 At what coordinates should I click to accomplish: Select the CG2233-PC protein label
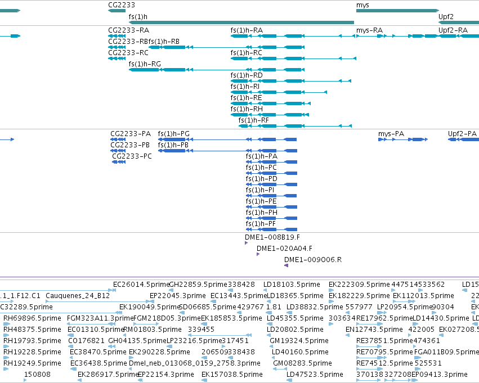(x=132, y=156)
